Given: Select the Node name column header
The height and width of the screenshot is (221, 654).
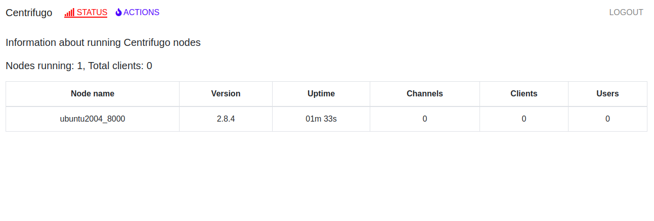Looking at the screenshot, I should pyautogui.click(x=93, y=94).
